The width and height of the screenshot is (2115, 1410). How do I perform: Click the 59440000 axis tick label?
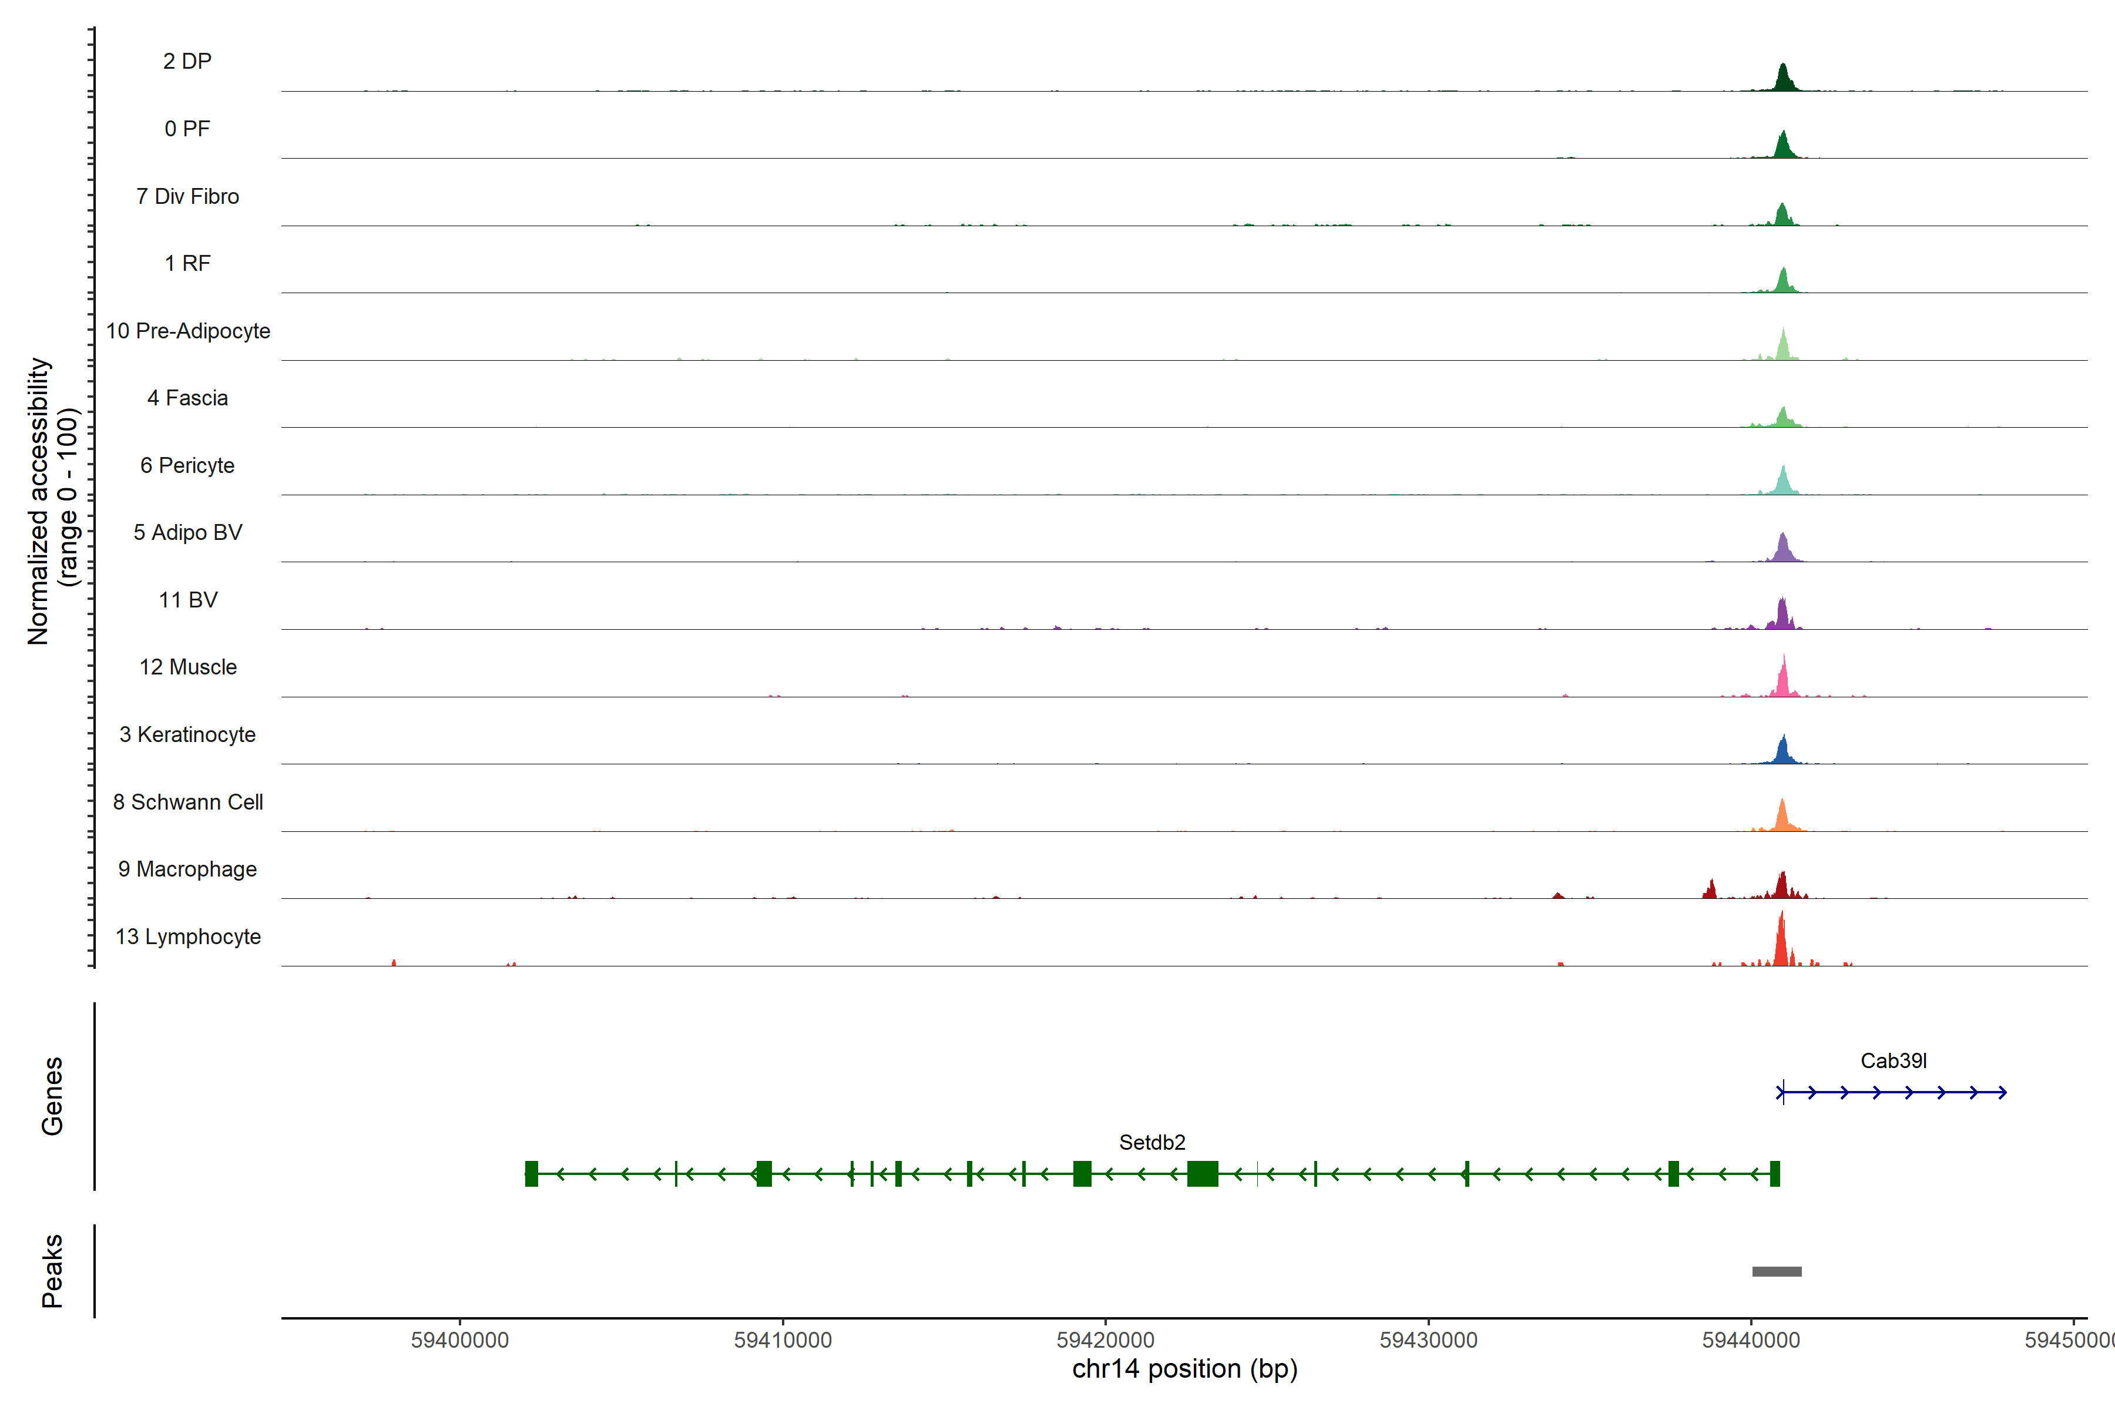click(1751, 1340)
